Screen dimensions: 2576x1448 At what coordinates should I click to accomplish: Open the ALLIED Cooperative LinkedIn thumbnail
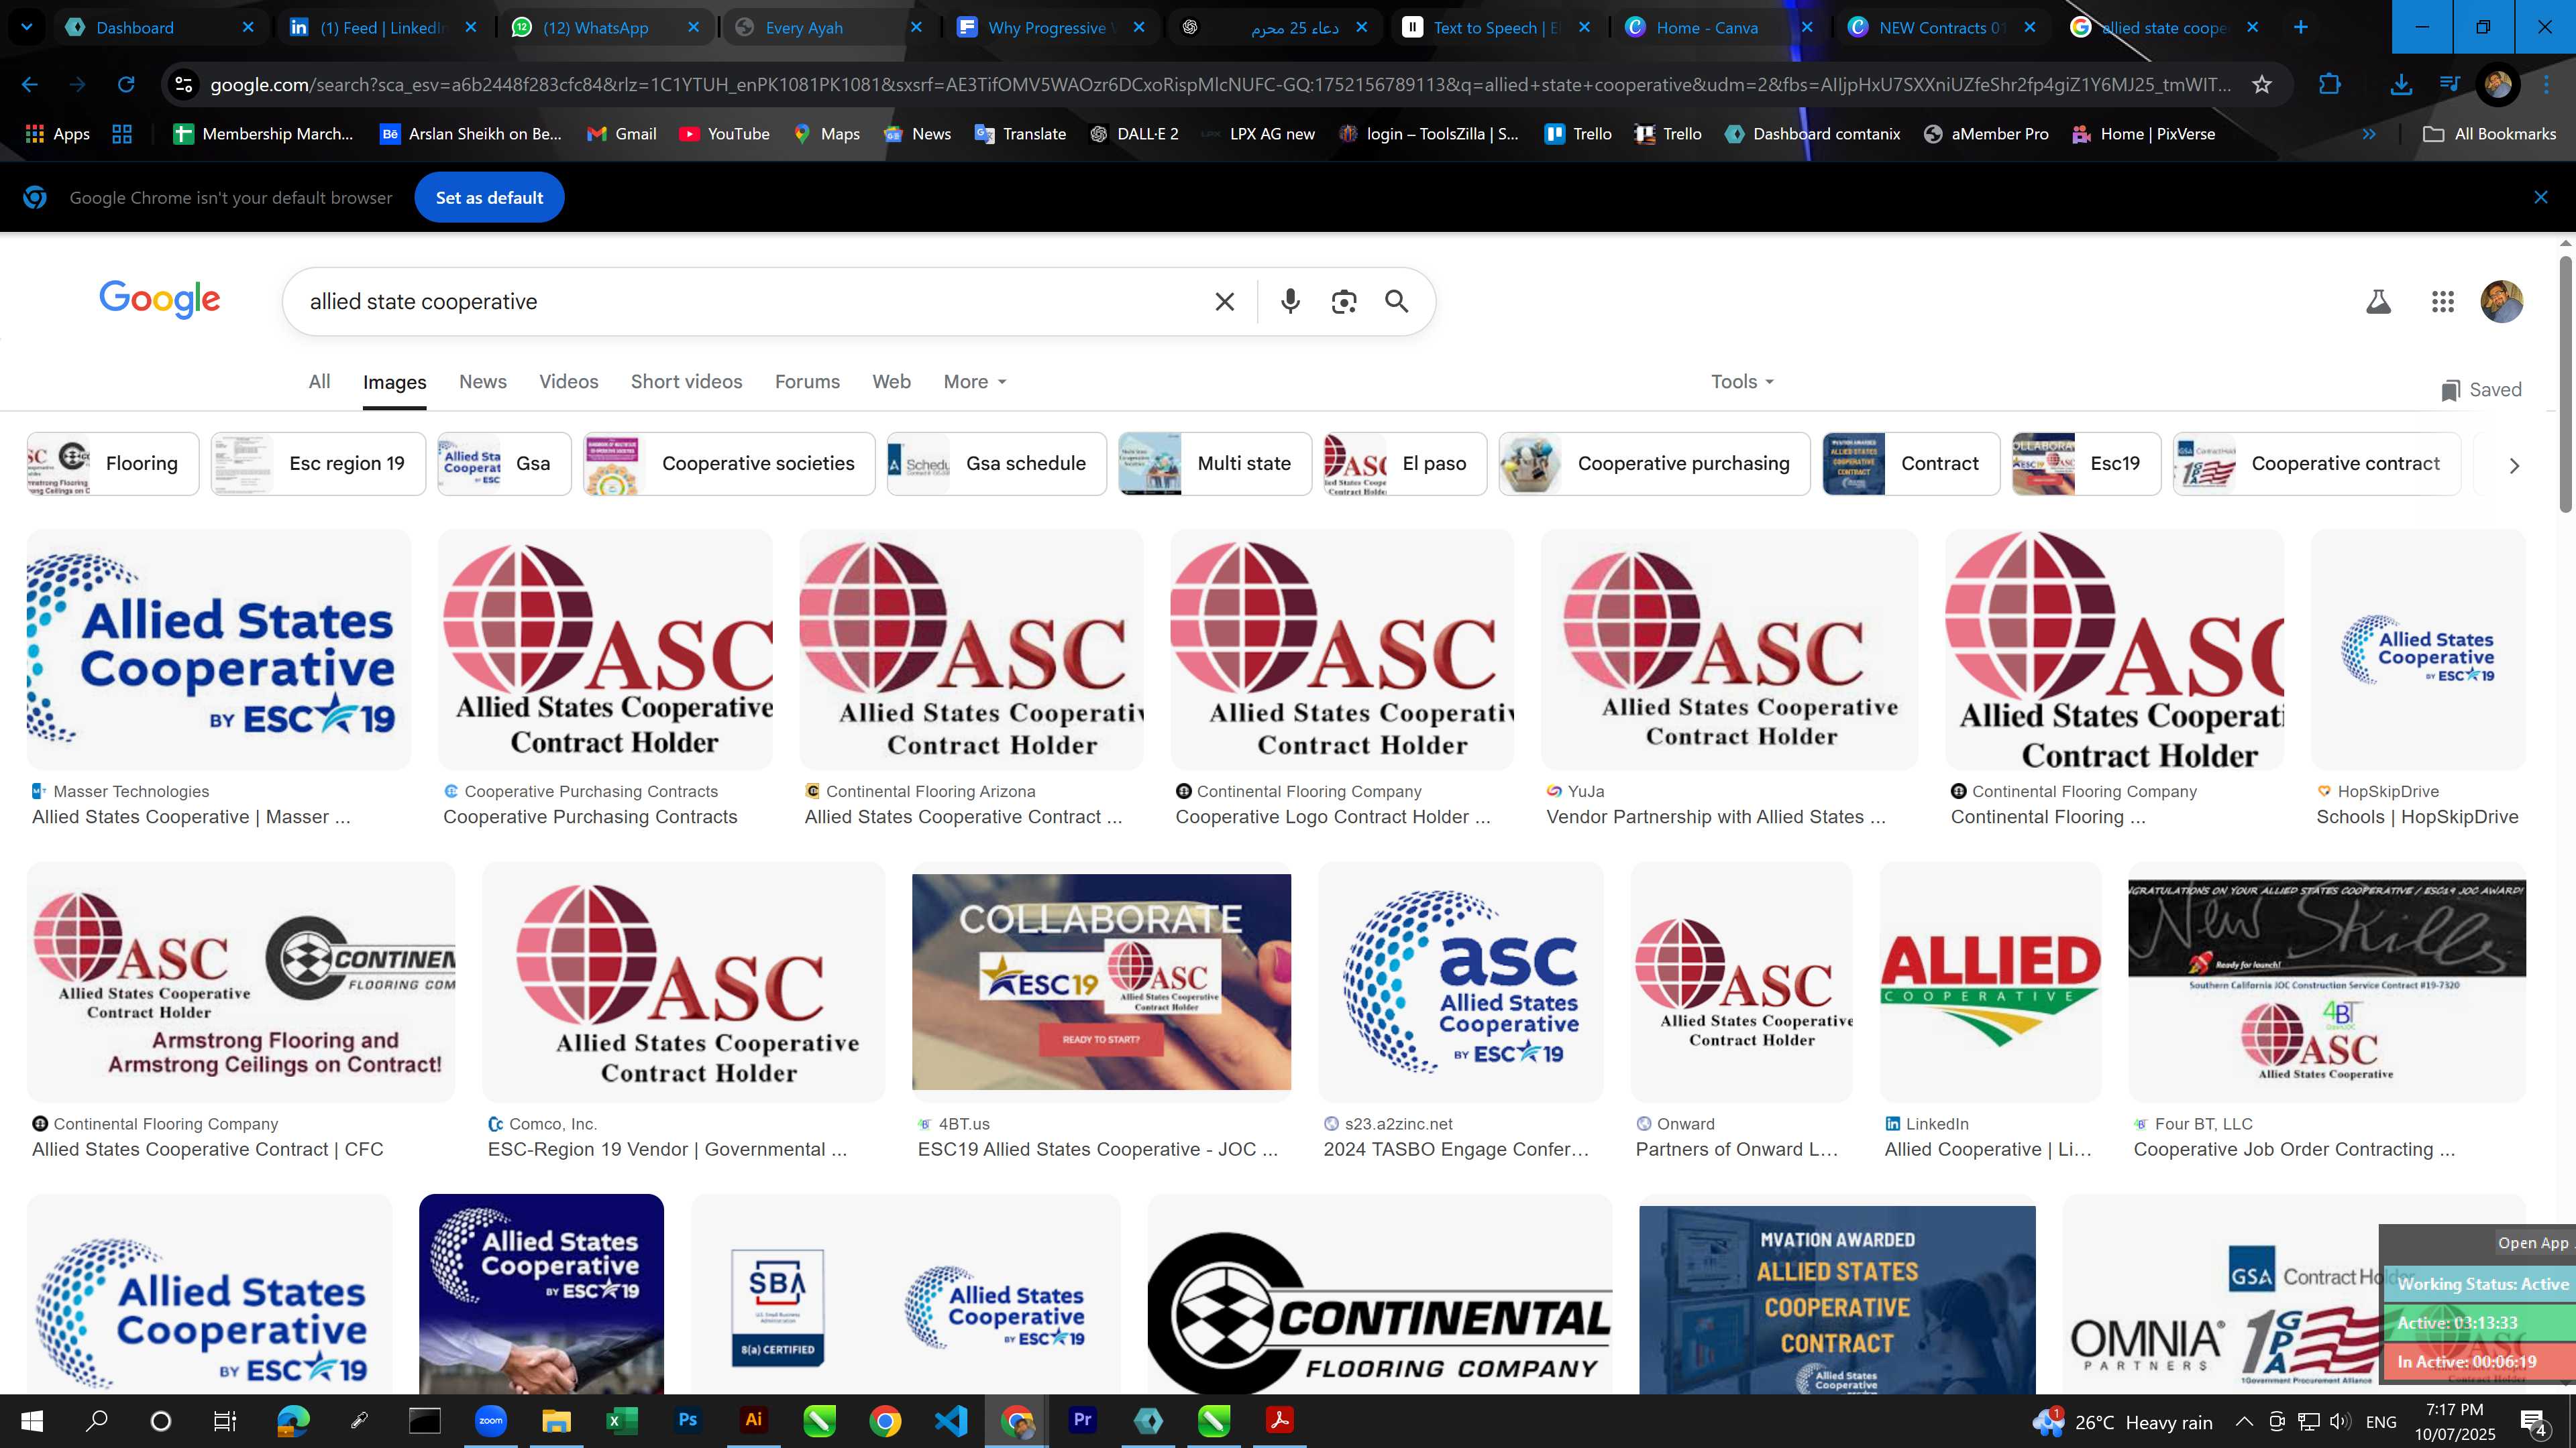click(x=1990, y=981)
